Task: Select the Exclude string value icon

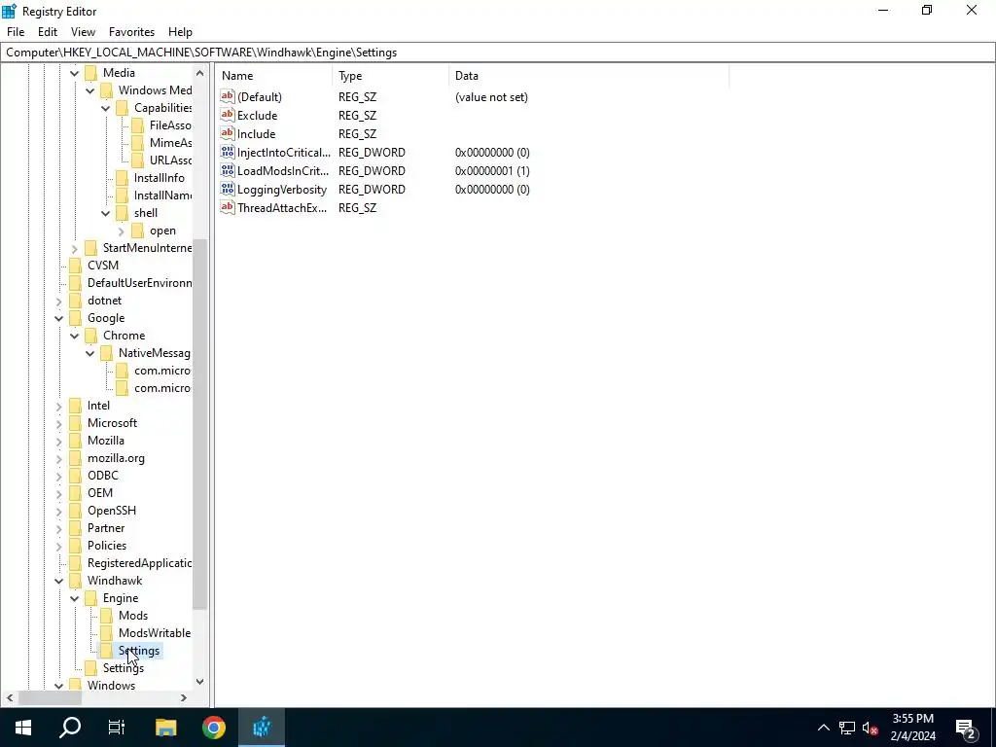Action: (228, 115)
